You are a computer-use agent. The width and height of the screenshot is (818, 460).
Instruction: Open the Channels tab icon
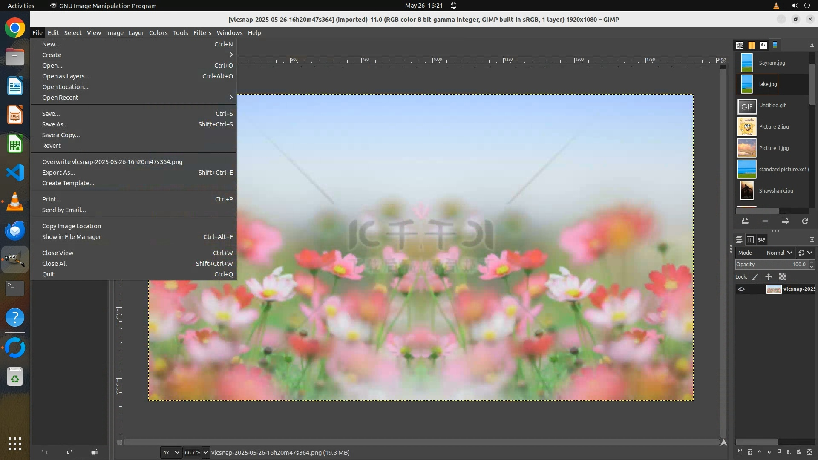click(x=750, y=240)
